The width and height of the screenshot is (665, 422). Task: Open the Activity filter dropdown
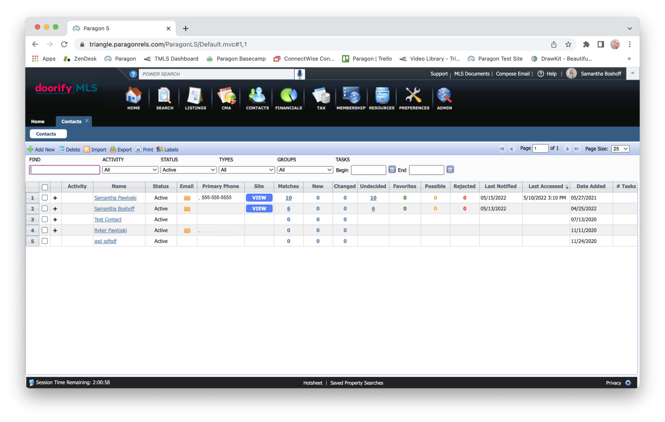pos(130,170)
